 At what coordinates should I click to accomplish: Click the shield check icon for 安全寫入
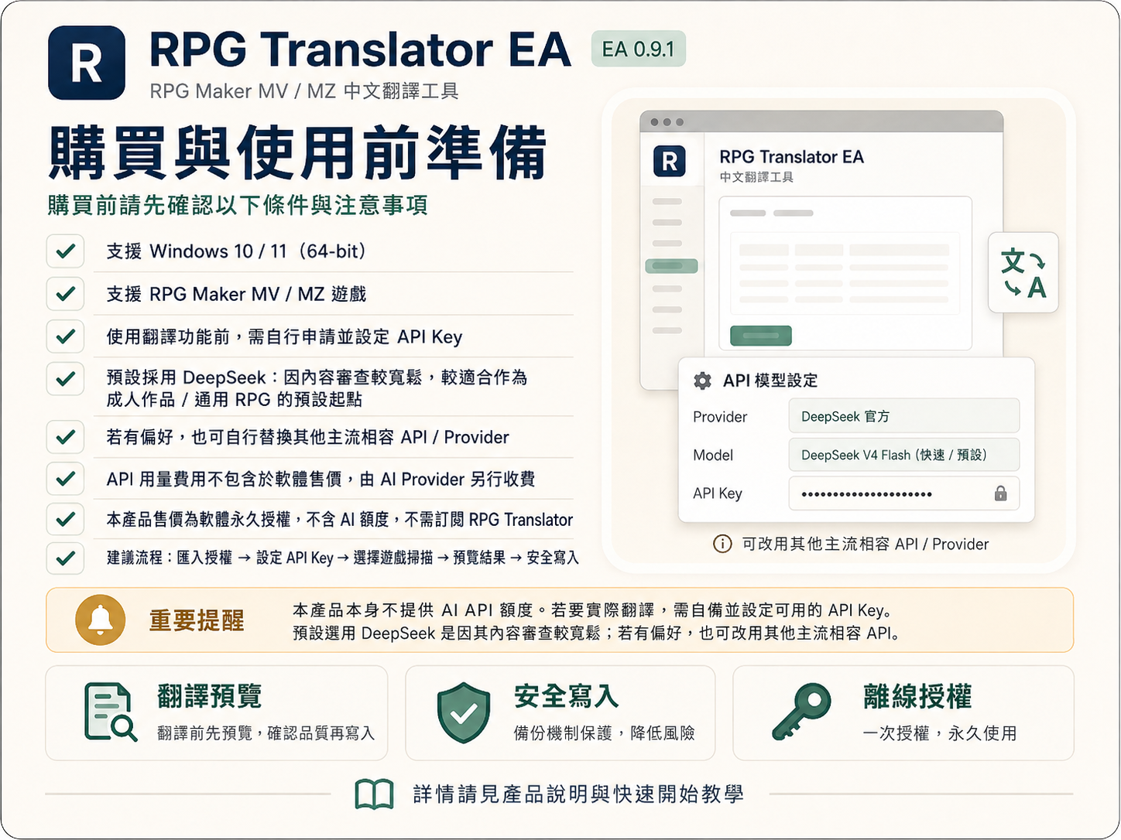click(464, 712)
